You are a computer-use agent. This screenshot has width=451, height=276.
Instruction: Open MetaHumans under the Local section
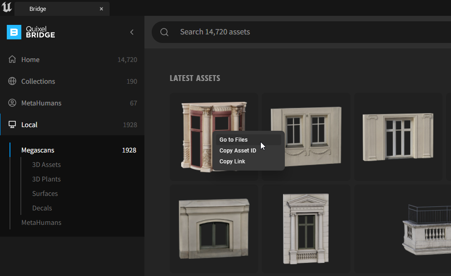(41, 223)
